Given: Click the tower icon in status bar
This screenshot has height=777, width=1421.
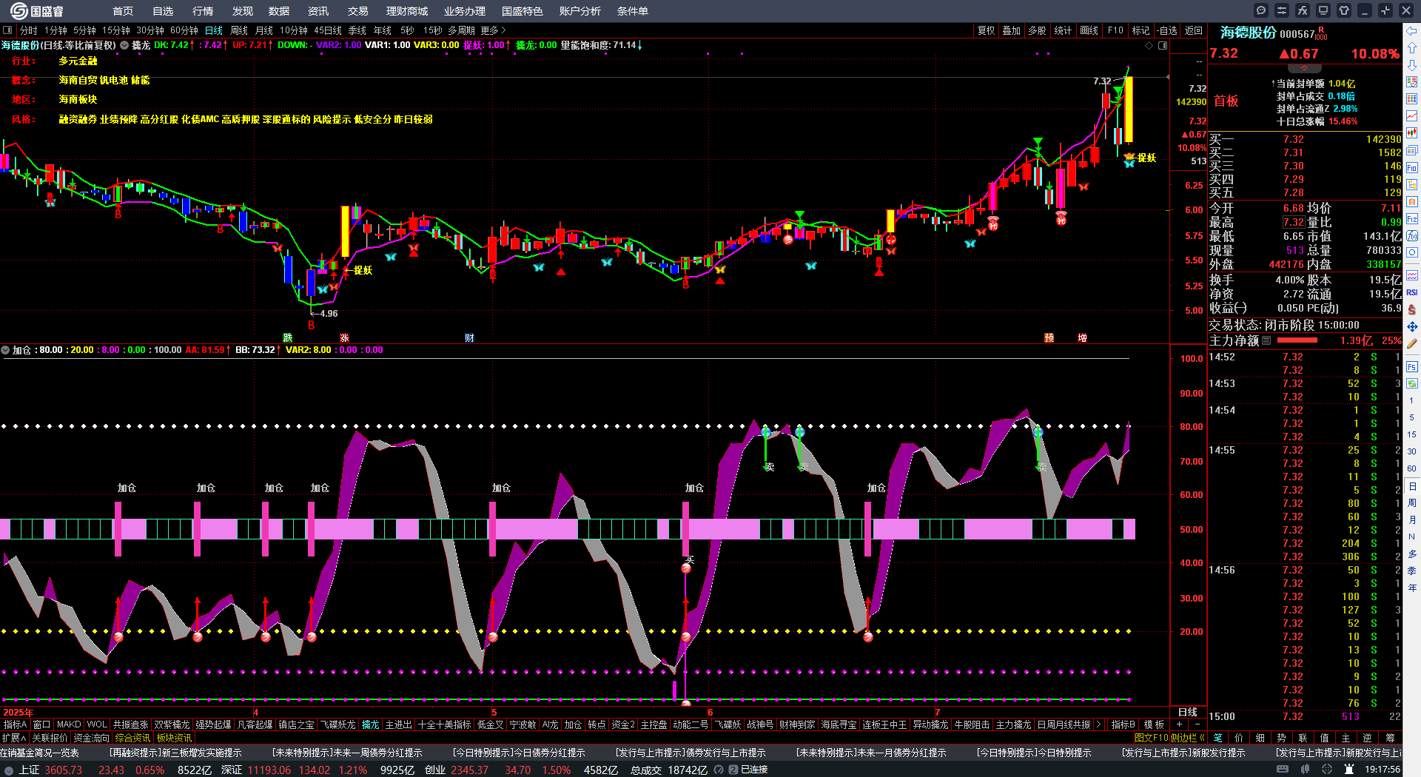Looking at the screenshot, I should point(1349,770).
